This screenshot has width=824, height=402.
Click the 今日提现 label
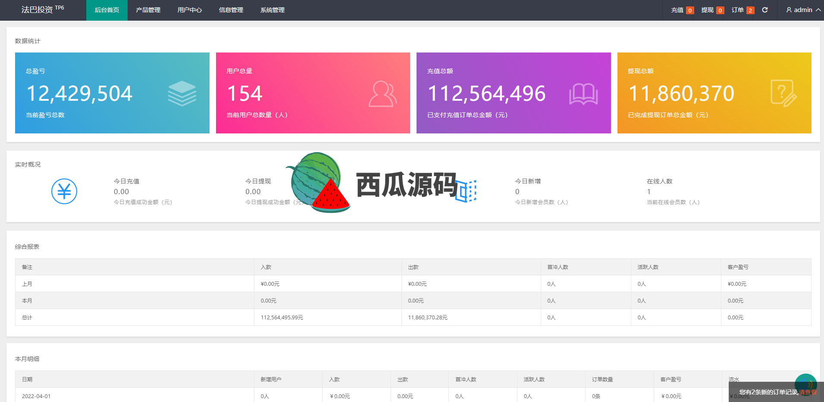click(258, 181)
